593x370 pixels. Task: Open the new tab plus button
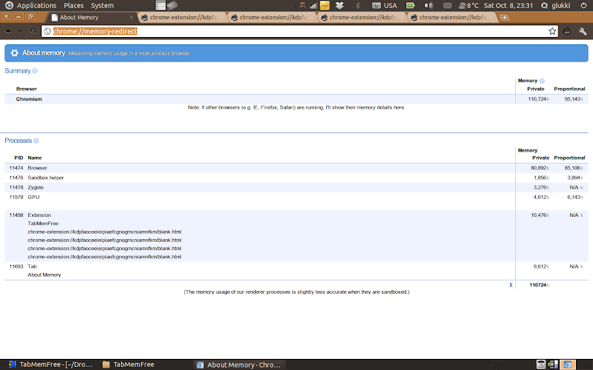504,17
